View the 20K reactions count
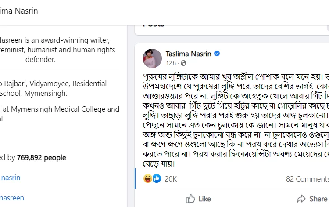329x207 pixels. 171,179
